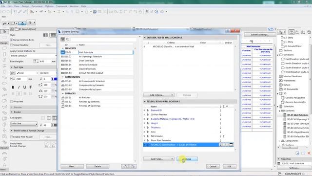This screenshot has width=312, height=176.
Task: Click the Row Heights value field
Action: click(45, 62)
